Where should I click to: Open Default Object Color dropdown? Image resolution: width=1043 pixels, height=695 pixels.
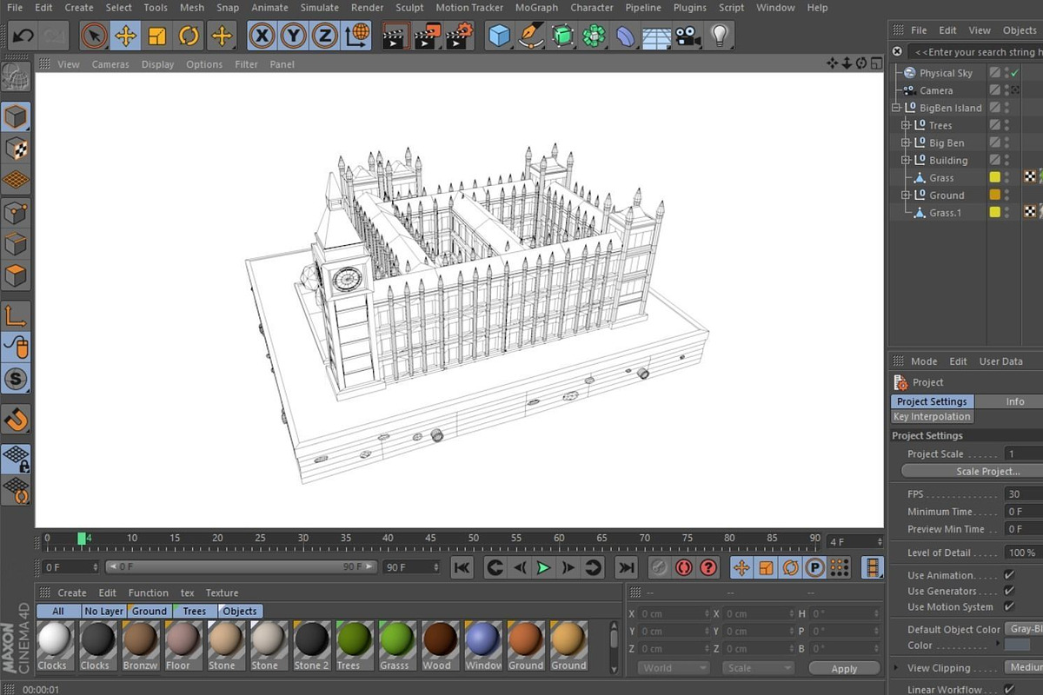[1024, 629]
